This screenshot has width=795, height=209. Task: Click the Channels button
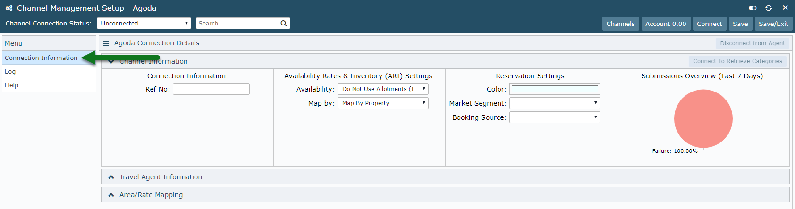[620, 24]
